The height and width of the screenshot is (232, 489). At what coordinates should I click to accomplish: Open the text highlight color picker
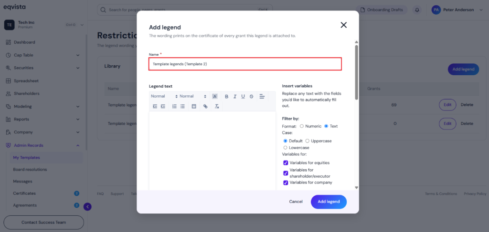pyautogui.click(x=214, y=96)
